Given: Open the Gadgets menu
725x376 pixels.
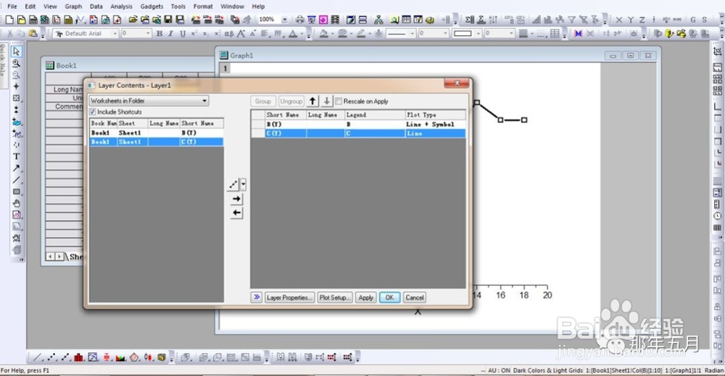Looking at the screenshot, I should tap(152, 7).
